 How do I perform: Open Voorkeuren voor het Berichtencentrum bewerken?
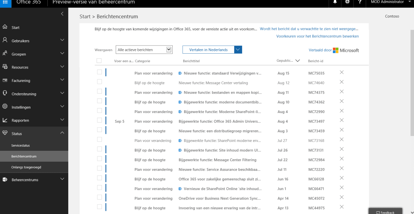[x=317, y=36]
